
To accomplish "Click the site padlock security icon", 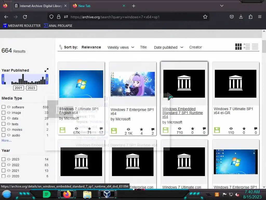I will click(x=59, y=17).
